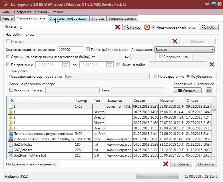Check the Искать в файле checkbox
Image resolution: width=223 pixels, height=182 pixels.
118,65
